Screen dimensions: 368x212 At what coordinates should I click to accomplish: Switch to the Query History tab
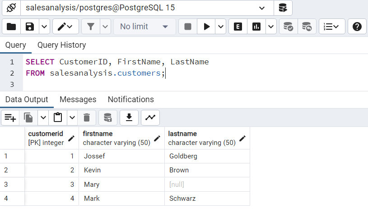(x=61, y=45)
